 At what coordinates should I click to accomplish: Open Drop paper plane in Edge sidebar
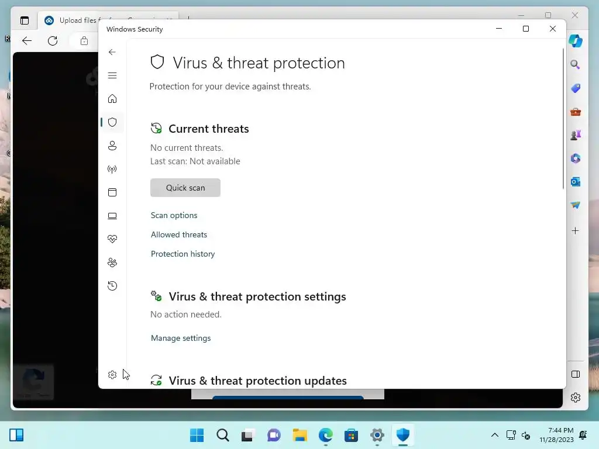coord(576,205)
